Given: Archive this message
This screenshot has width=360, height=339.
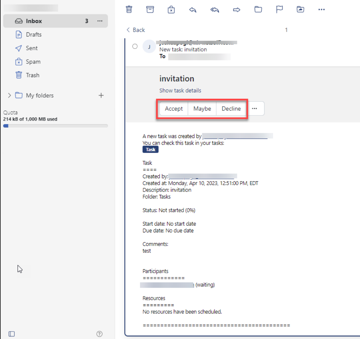Looking at the screenshot, I should [x=150, y=9].
